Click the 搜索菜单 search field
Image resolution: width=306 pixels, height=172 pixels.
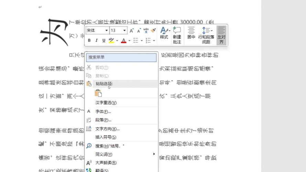[x=121, y=57]
